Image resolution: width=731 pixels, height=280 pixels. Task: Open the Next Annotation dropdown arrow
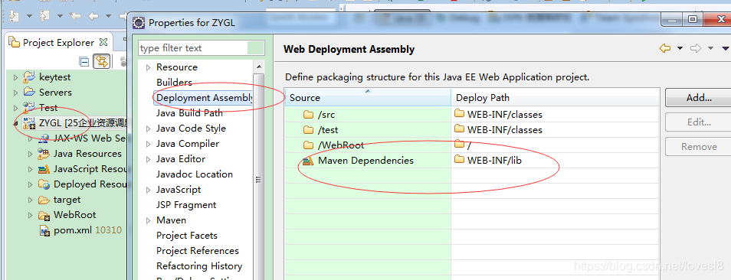29,16
